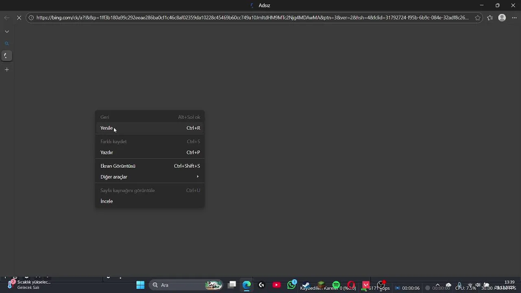Open the browser profile avatar
521x293 pixels.
tap(502, 17)
